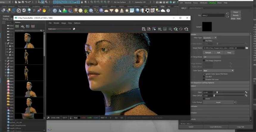This screenshot has height=132, width=256.
Task: Enable the Disable File Load checkbox
Action: click(x=204, y=79)
